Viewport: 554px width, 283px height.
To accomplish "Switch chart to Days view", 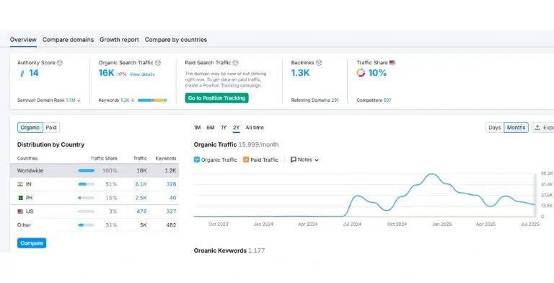I will (495, 128).
